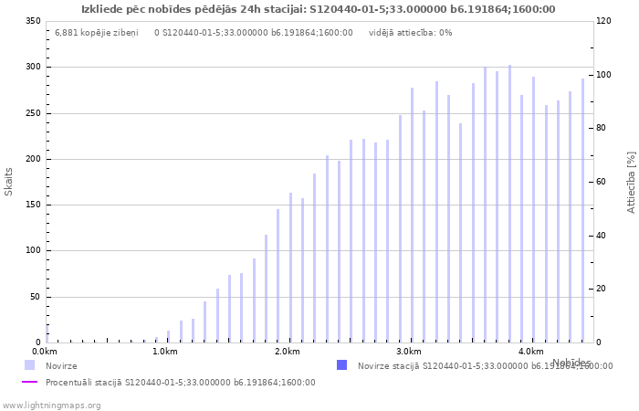The height and width of the screenshot is (411, 639).
Task: Click the 4.0km x-axis tick label
Action: tap(529, 352)
